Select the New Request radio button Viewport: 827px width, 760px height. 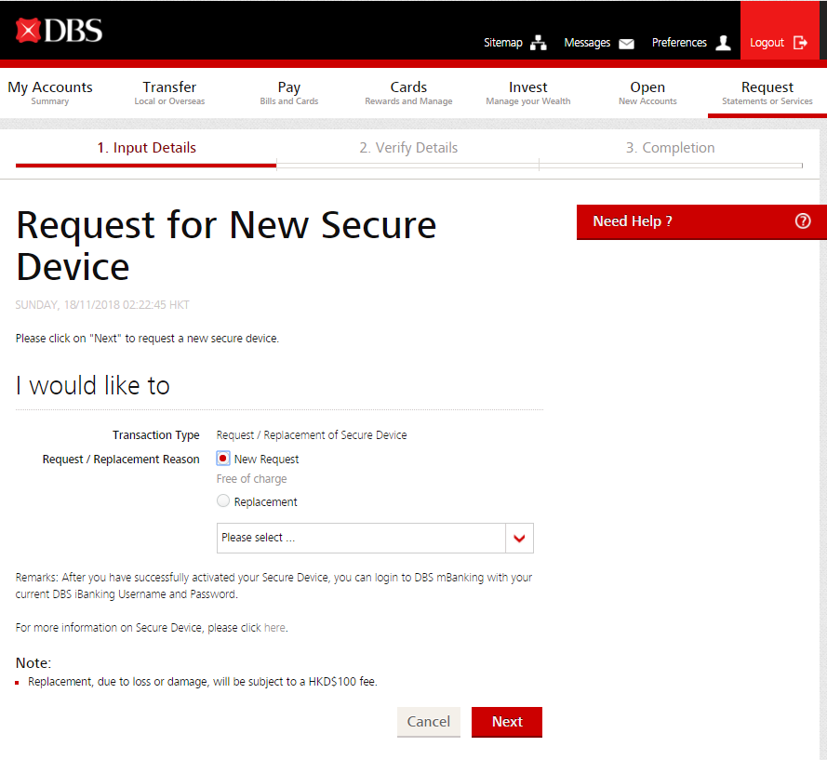point(223,459)
